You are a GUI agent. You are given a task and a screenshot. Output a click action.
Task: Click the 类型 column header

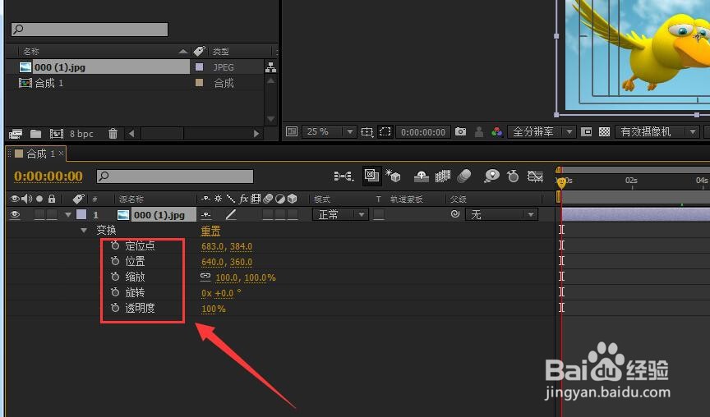pos(221,51)
